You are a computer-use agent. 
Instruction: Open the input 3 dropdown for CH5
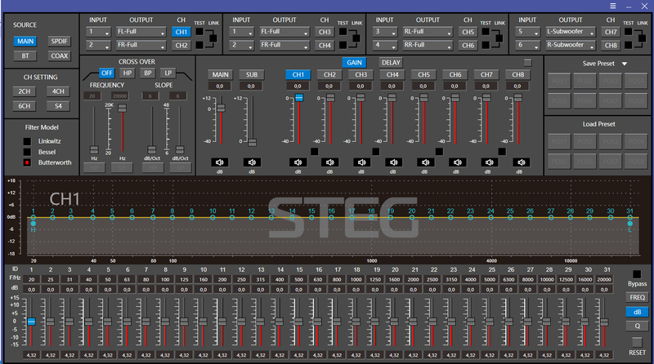pos(384,32)
